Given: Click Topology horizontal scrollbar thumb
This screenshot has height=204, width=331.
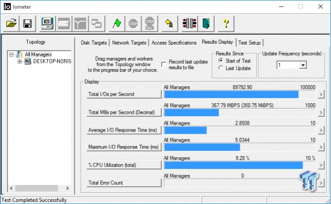Looking at the screenshot, I should [x=36, y=188].
